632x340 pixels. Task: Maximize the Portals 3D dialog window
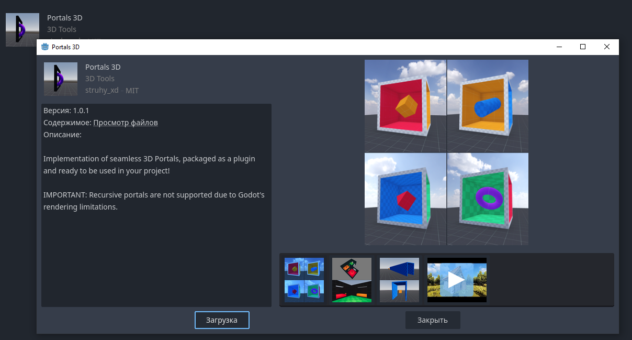coord(583,47)
